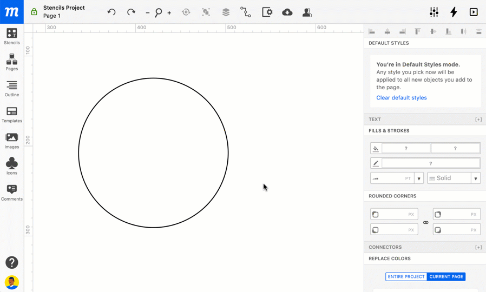The image size is (486, 292).
Task: Click the Stencils Project title
Action: pos(64,8)
